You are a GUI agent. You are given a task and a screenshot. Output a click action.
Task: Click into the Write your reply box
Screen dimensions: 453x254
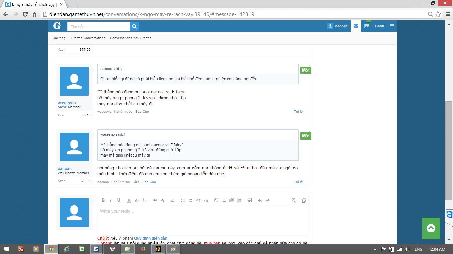point(203,220)
